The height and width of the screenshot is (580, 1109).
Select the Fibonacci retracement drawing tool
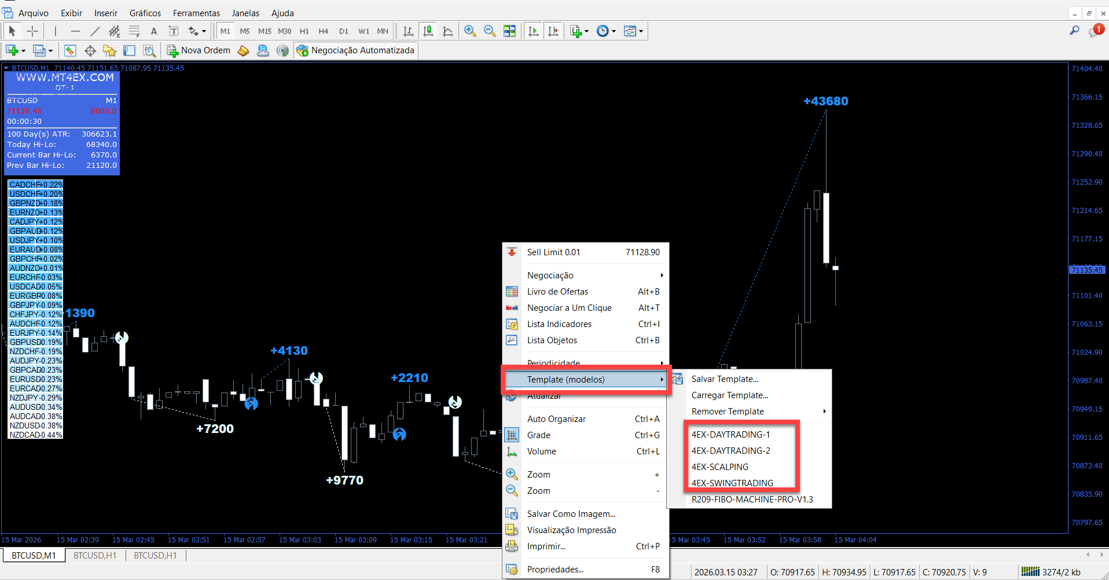point(134,31)
